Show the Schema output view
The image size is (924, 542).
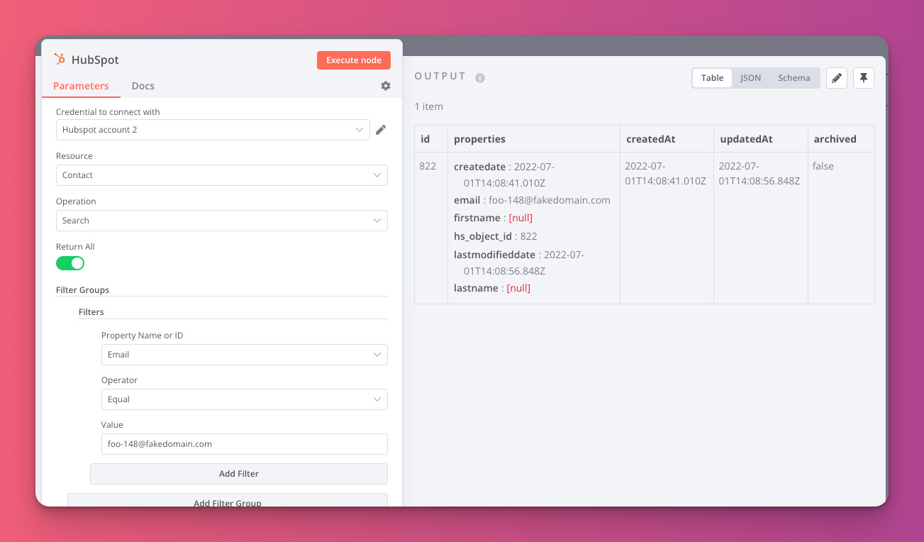pos(794,78)
